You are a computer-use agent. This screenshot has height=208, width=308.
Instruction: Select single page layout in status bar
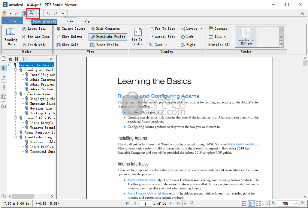[x=244, y=203]
